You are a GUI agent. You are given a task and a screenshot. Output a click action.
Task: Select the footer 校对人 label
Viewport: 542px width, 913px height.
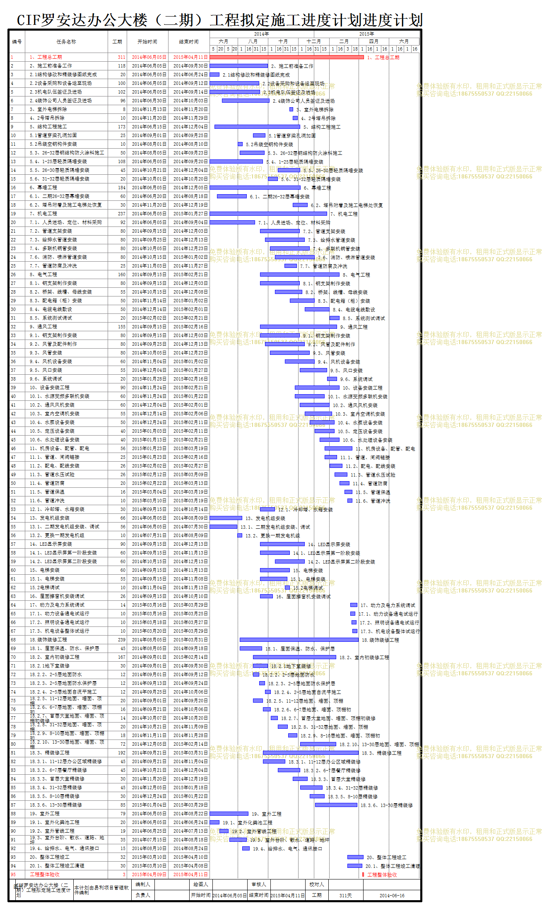317,884
